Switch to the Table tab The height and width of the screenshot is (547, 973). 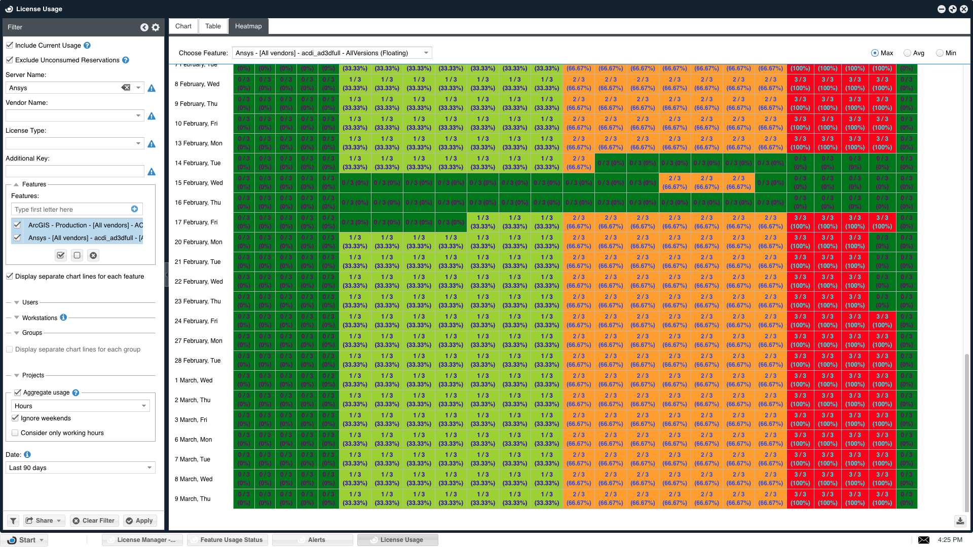(213, 26)
